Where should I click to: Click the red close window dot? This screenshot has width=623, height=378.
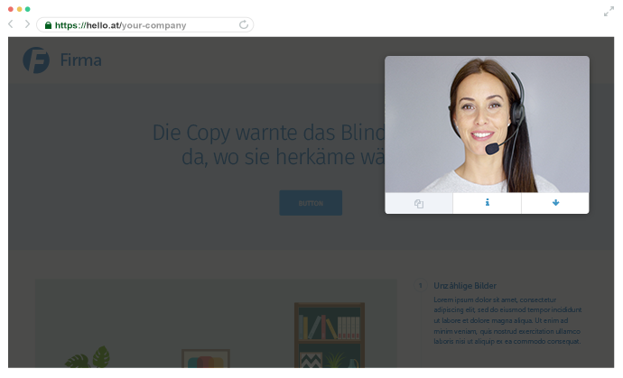click(11, 9)
